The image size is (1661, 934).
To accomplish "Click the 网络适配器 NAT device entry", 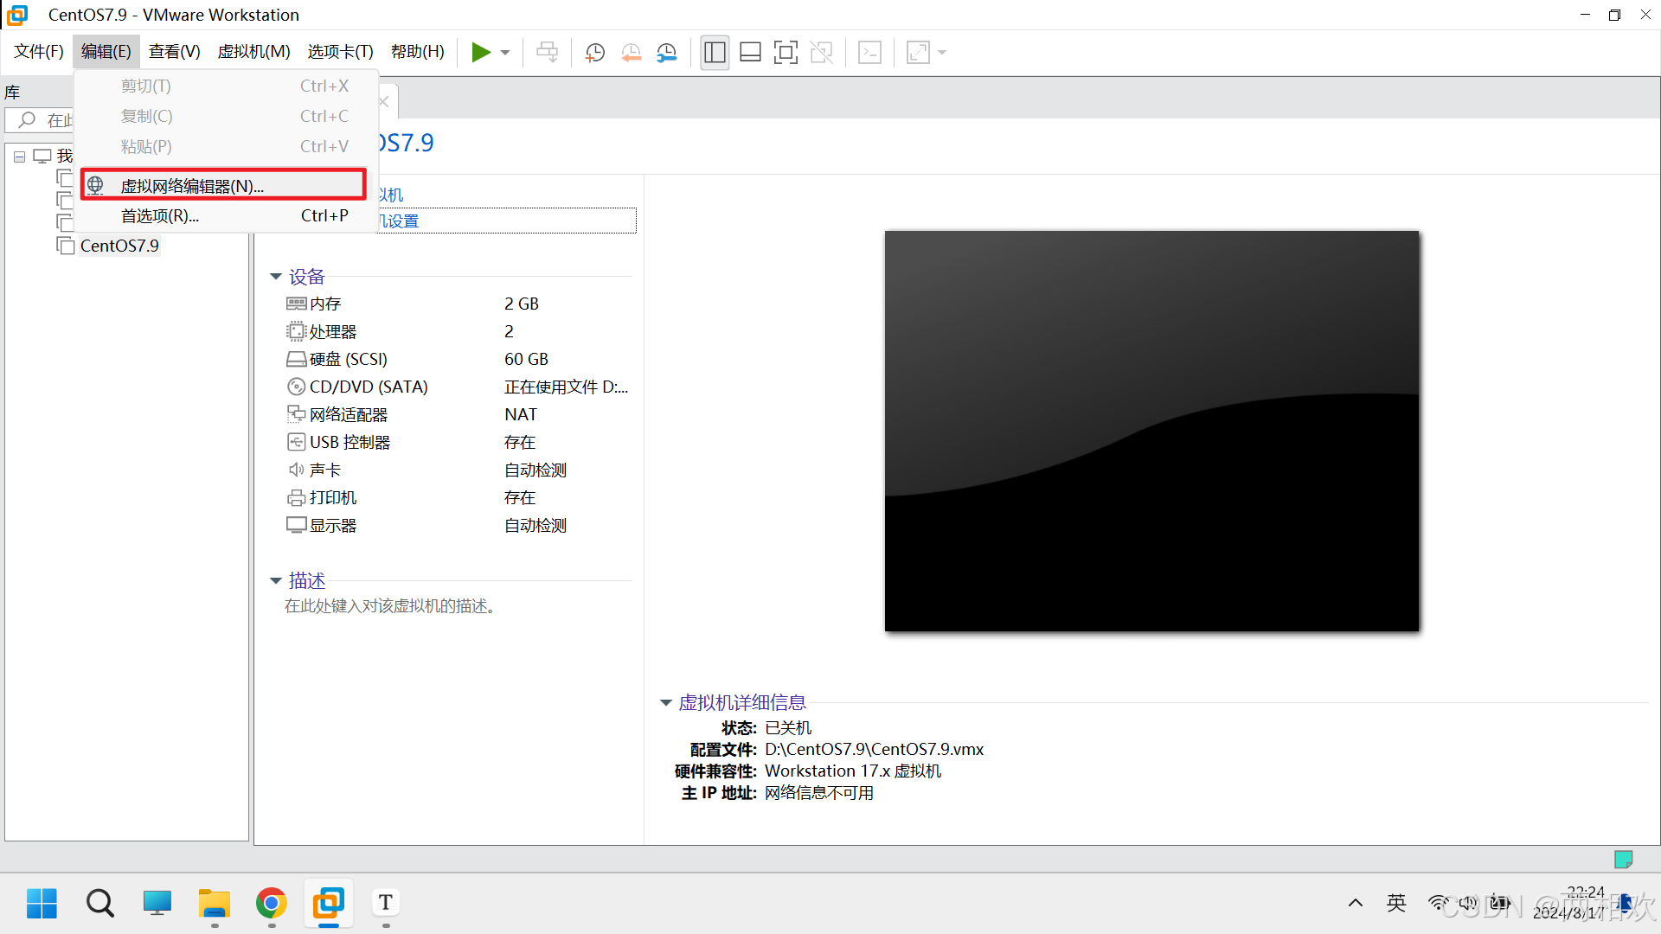I will 349,415.
